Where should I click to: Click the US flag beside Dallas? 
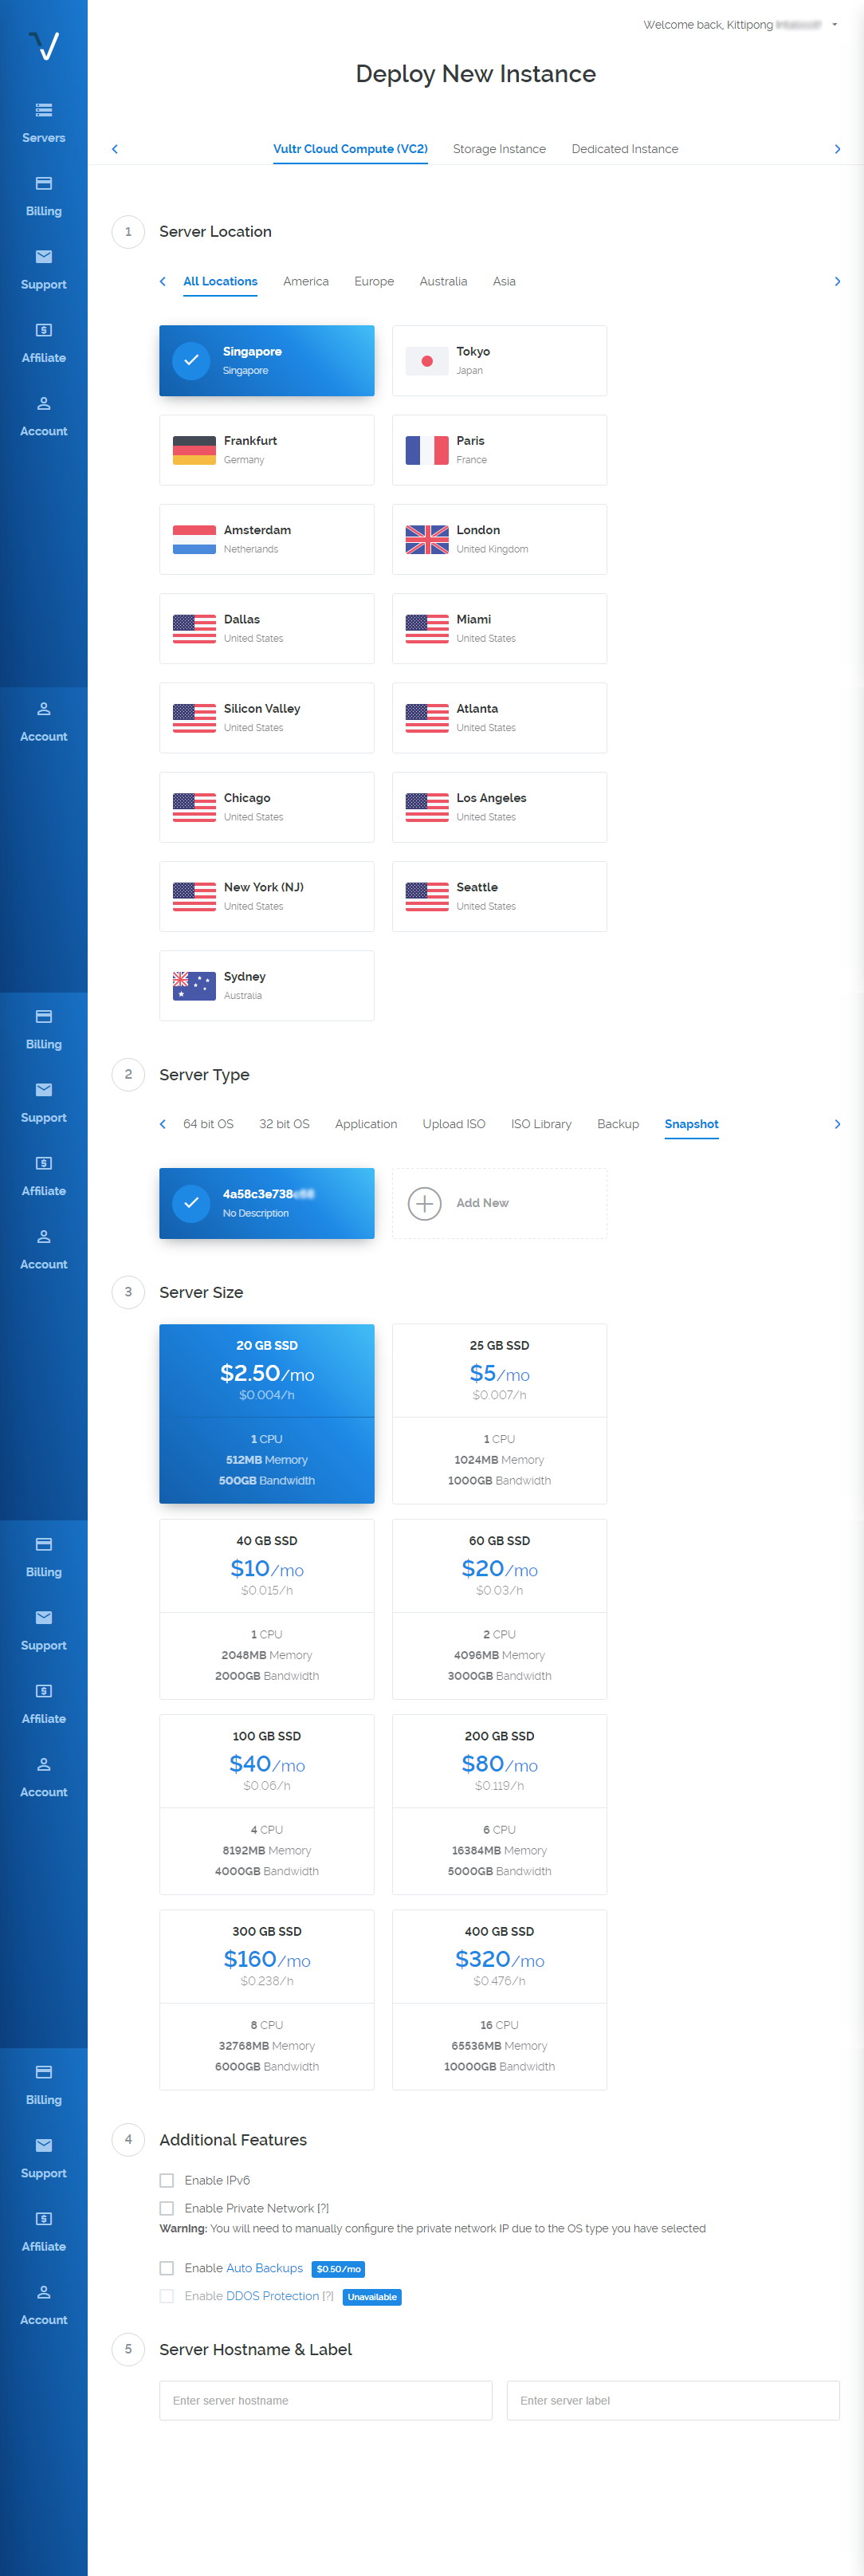click(194, 629)
